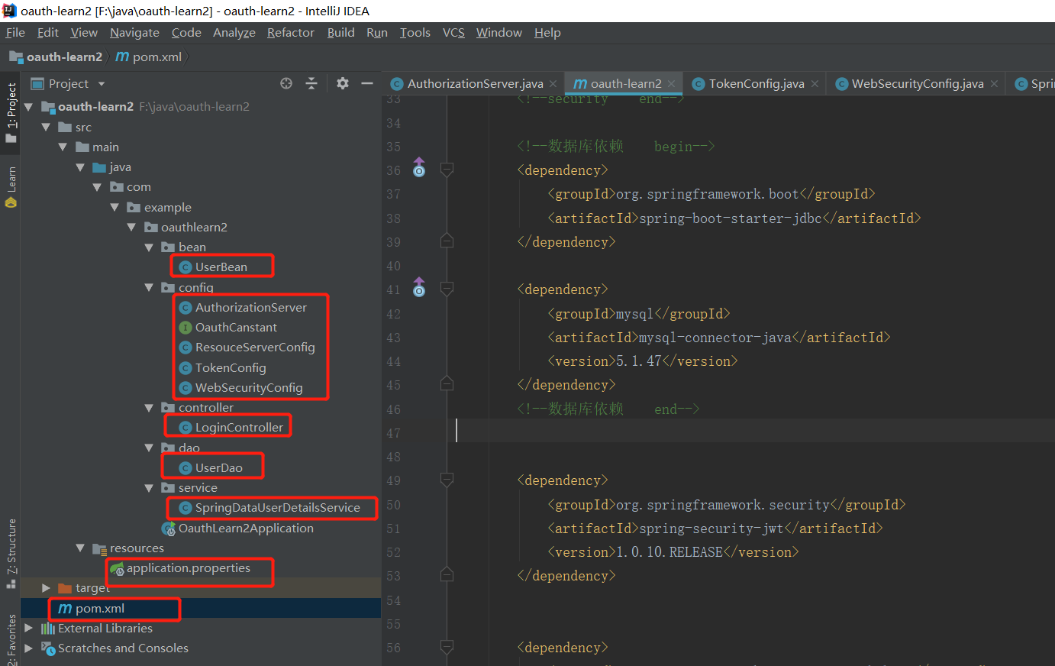Select SpringDataUserDetailsService in tree

pyautogui.click(x=277, y=507)
